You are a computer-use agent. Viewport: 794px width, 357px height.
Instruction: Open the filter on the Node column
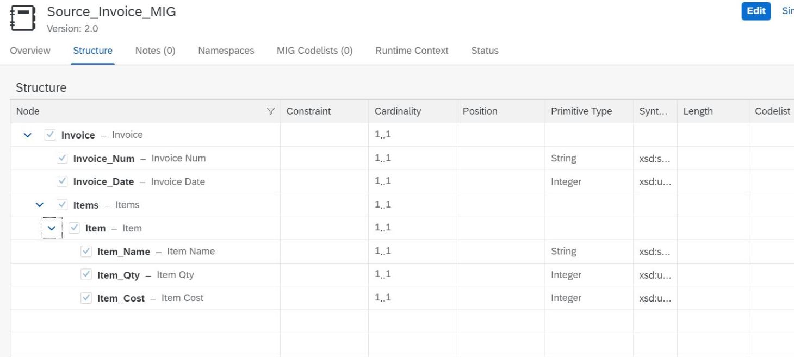(270, 111)
